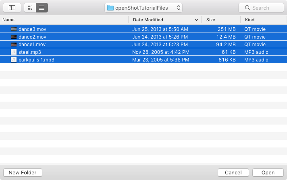Toggle the Date Modified sort chevron

point(196,20)
